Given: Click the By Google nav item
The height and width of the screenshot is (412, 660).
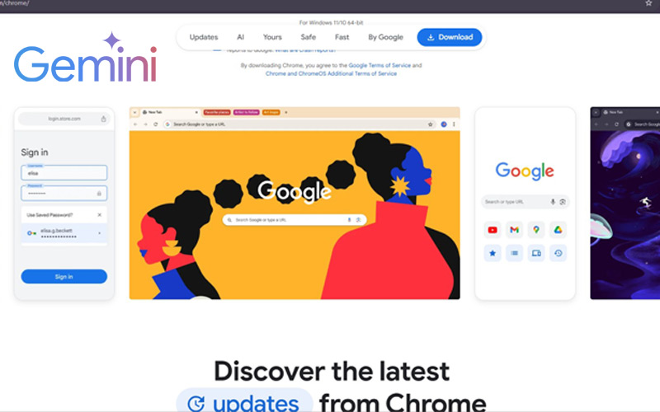Looking at the screenshot, I should click(x=385, y=37).
